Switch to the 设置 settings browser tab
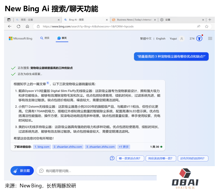The height and width of the screenshot is (192, 216). [182, 20]
